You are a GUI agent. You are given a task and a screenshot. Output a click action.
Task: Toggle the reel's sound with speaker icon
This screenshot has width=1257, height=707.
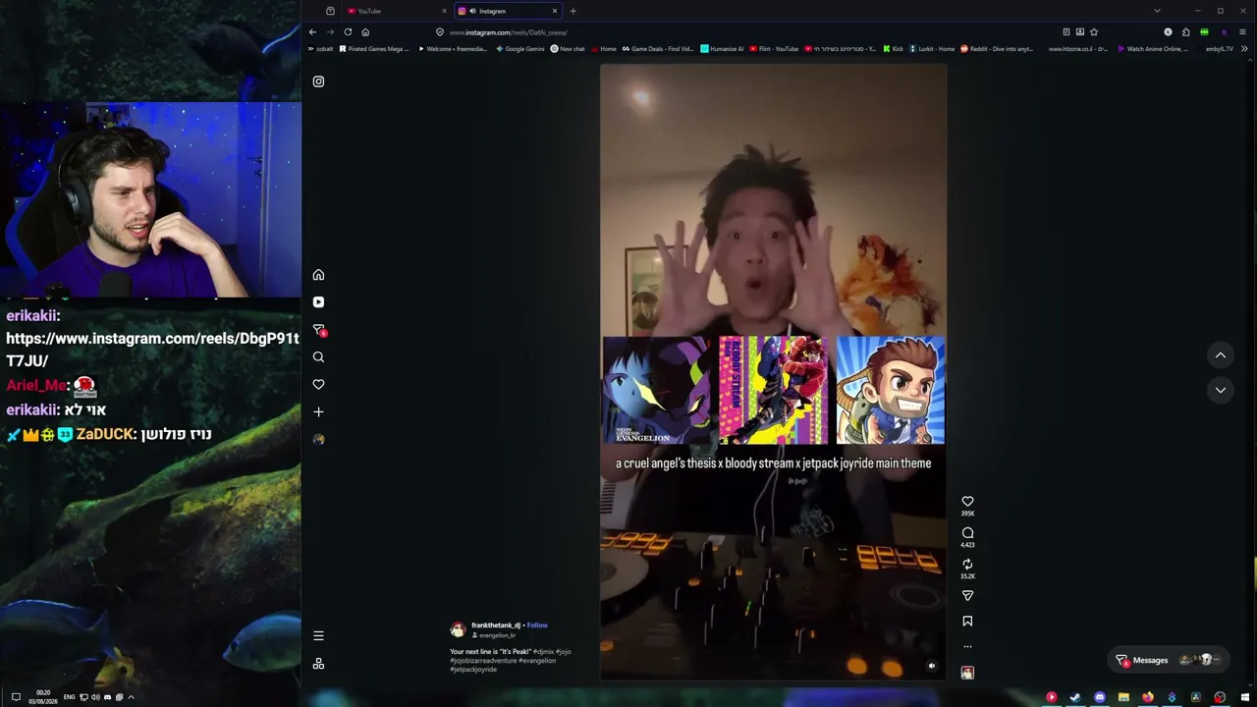(x=932, y=666)
